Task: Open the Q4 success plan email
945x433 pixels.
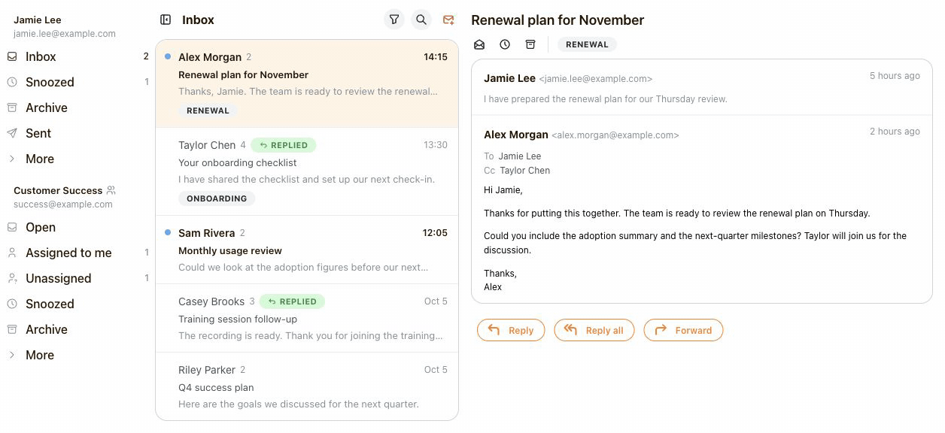Action: tap(307, 386)
